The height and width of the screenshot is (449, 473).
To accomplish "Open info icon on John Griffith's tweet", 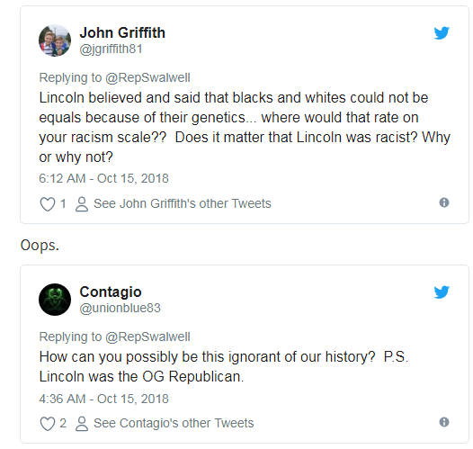I will point(444,202).
